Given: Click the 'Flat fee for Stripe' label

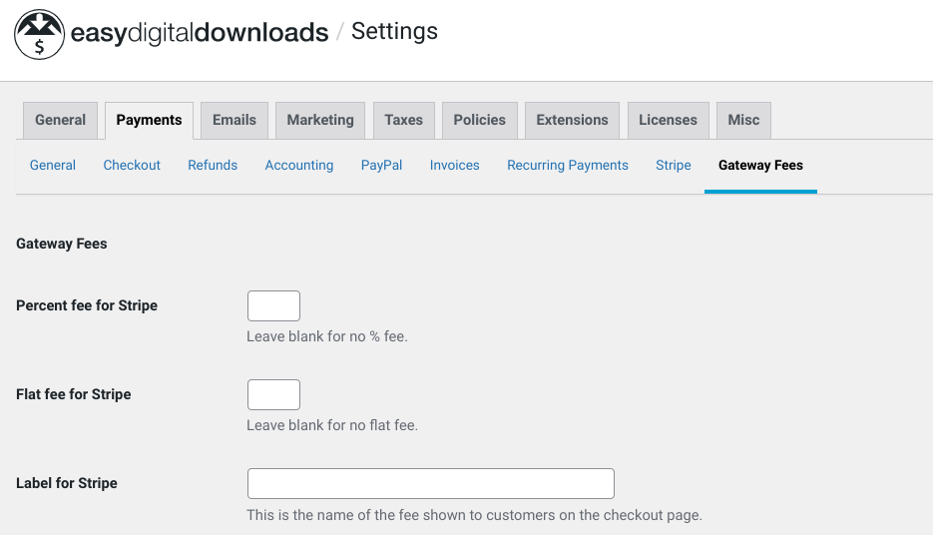Looking at the screenshot, I should pyautogui.click(x=73, y=394).
